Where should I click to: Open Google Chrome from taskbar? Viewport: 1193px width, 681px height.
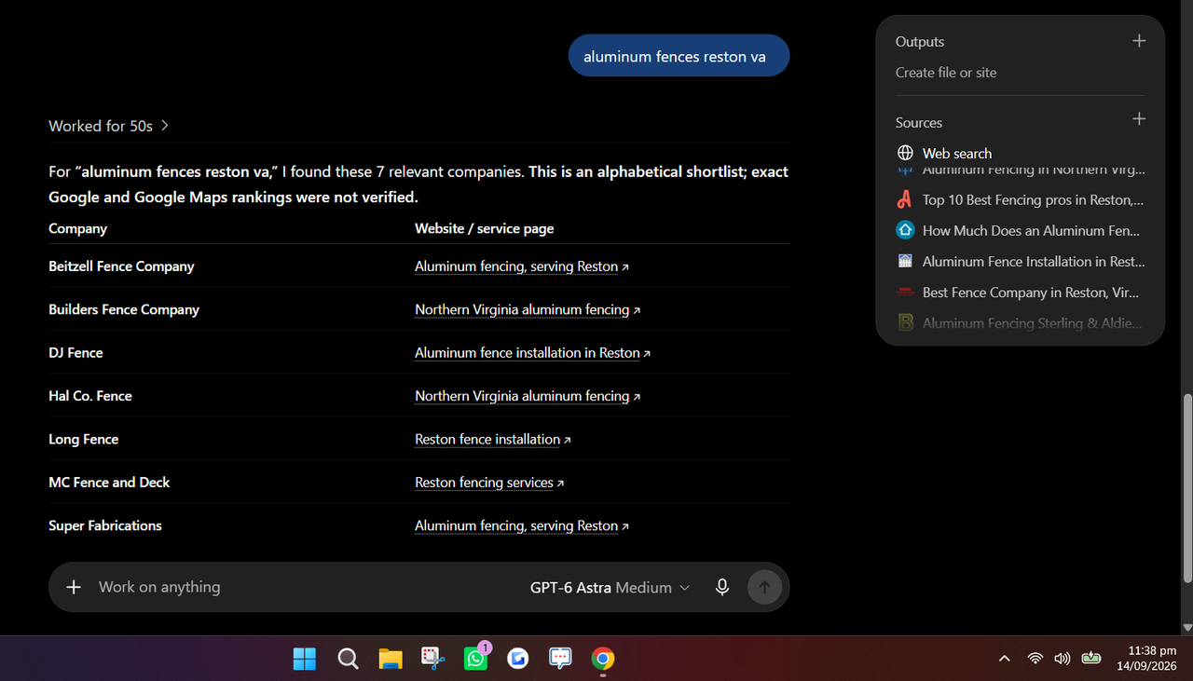coord(603,659)
